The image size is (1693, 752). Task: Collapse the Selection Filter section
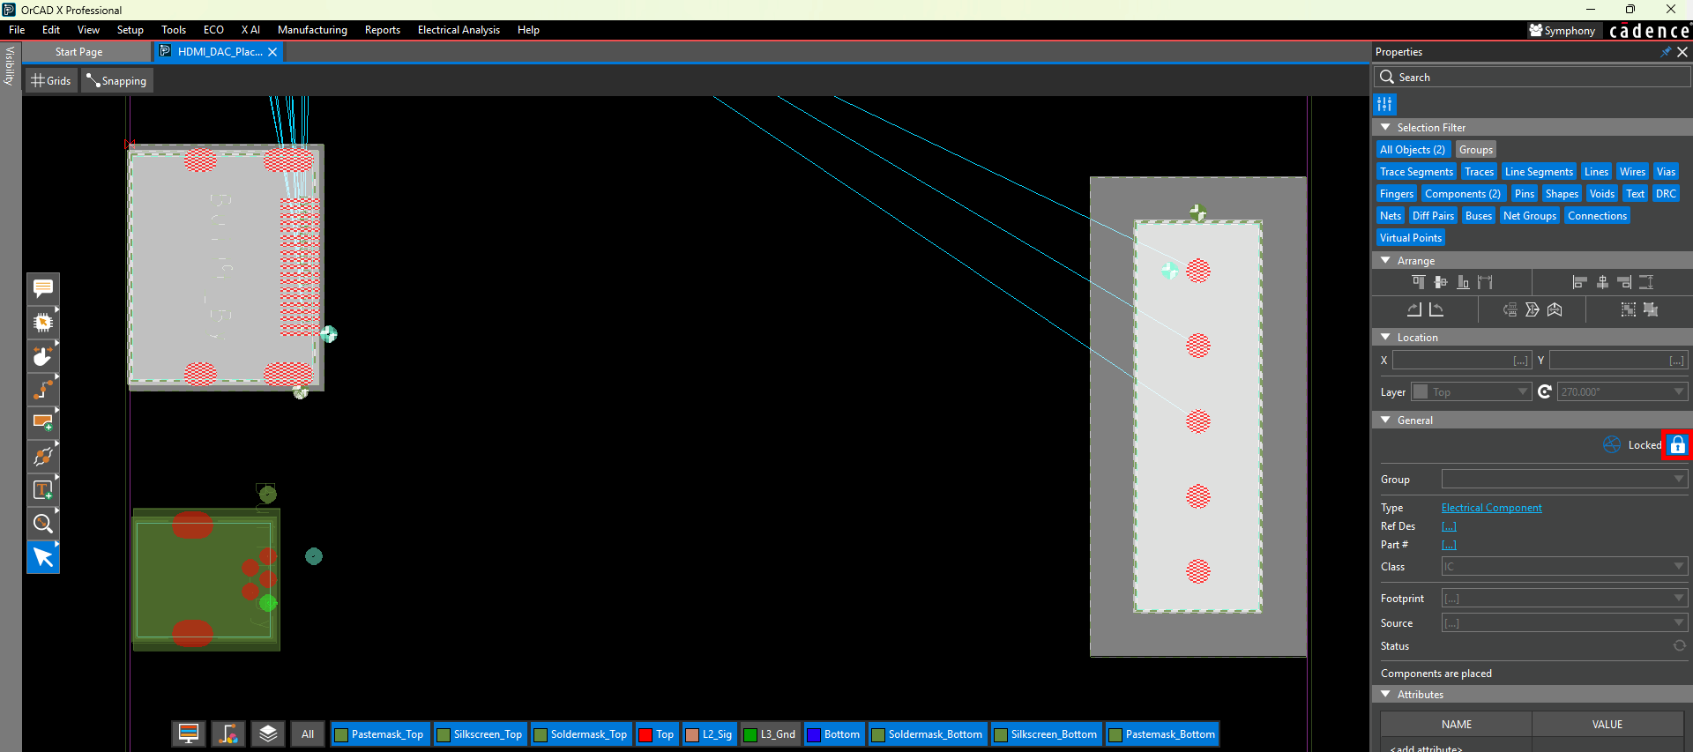pos(1385,128)
